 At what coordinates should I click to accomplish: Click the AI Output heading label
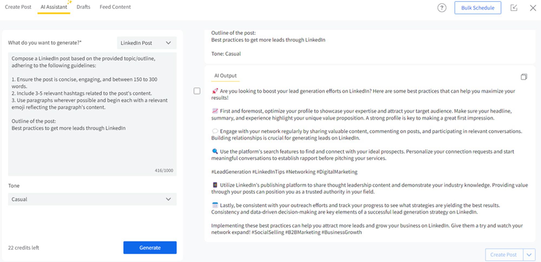(x=225, y=76)
